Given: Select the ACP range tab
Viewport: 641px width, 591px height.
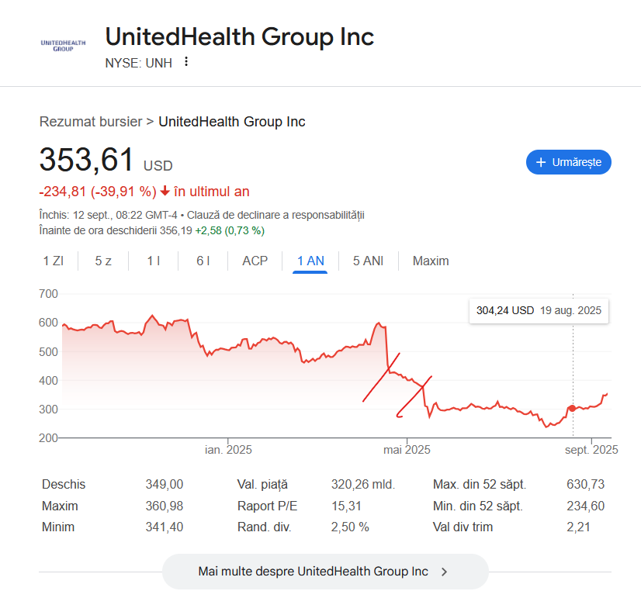Looking at the screenshot, I should click(x=255, y=261).
